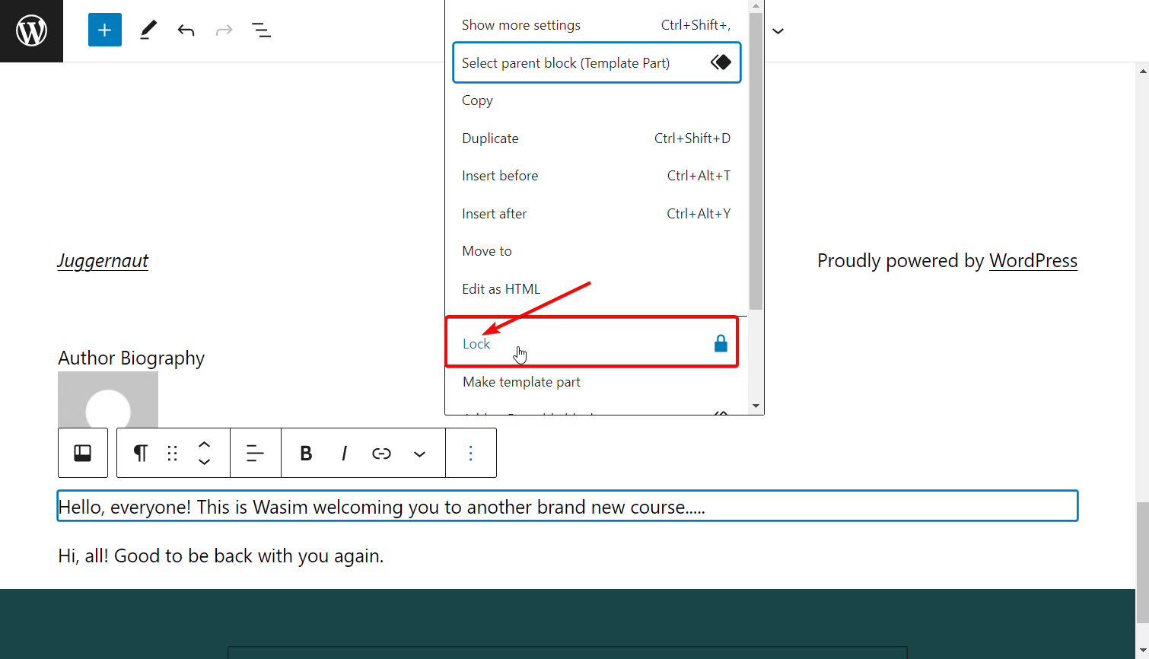
Task: Change block type via paragraph icon
Action: click(x=141, y=454)
